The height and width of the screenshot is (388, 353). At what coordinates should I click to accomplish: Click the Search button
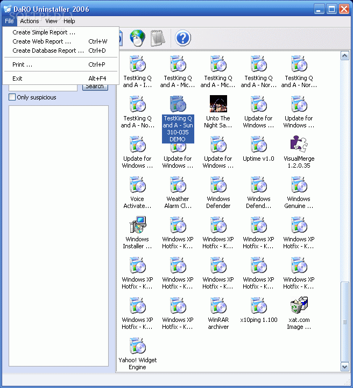tap(95, 88)
